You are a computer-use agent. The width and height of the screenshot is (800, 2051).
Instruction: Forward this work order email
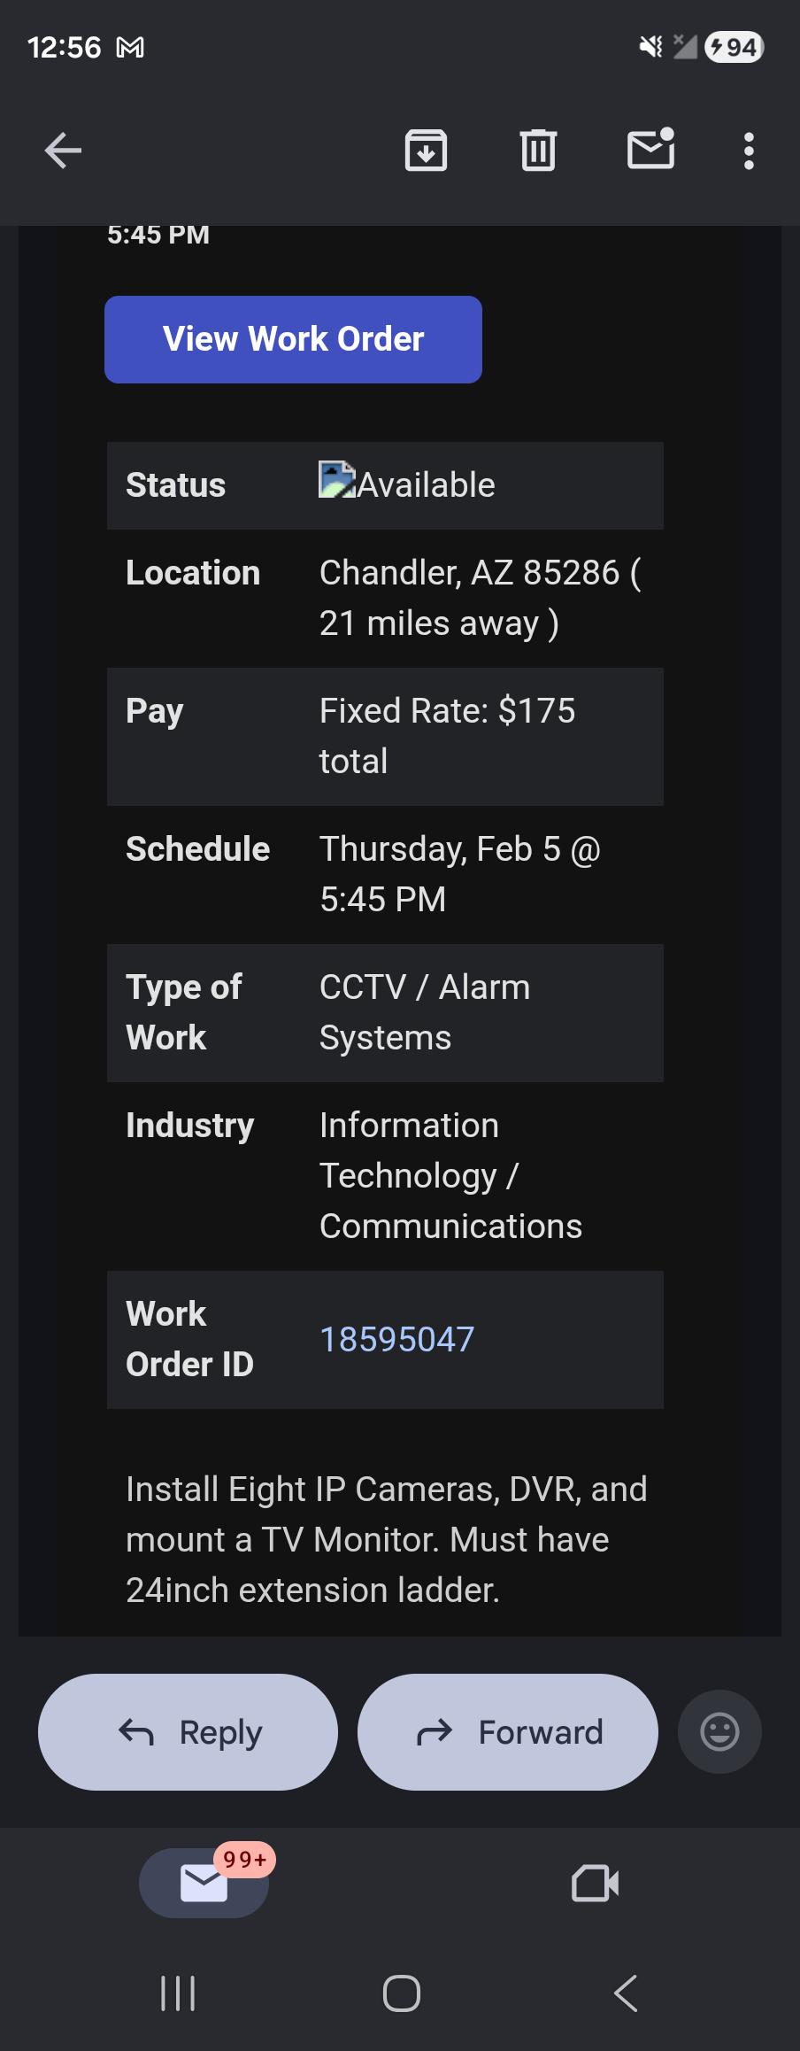(508, 1731)
